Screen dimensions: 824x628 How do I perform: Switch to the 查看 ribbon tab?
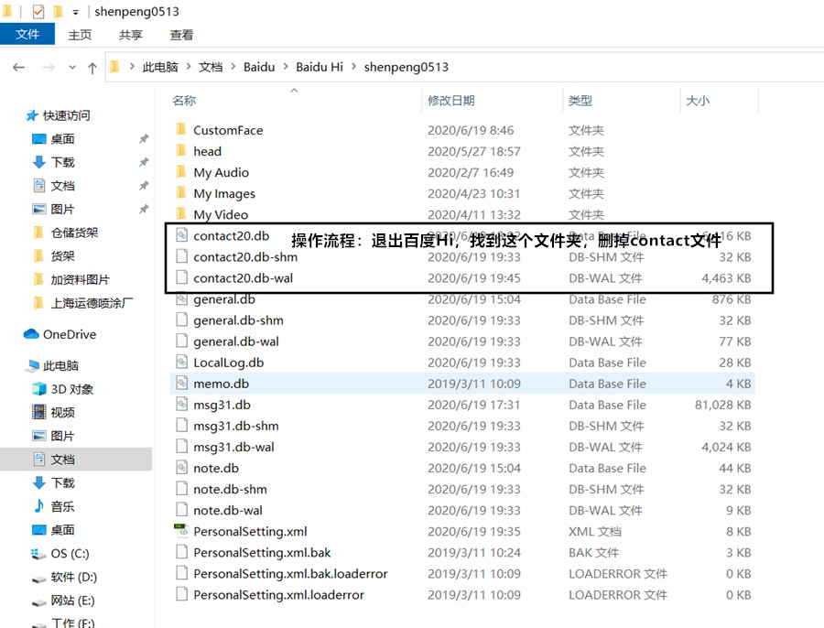[182, 35]
